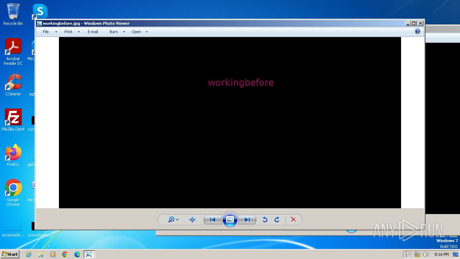Expand the Print dropdown arrow
The width and height of the screenshot is (460, 259).
(79, 32)
